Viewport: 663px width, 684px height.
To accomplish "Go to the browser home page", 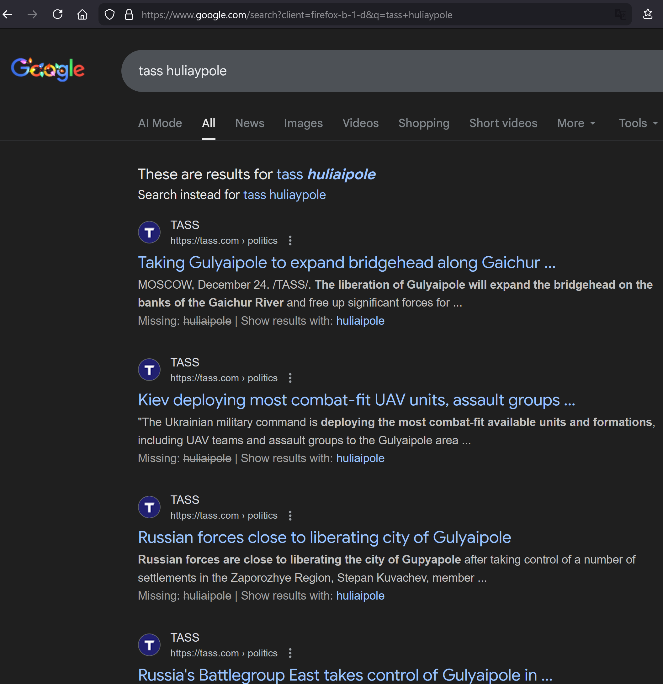I will tap(82, 15).
